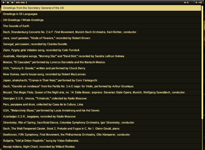
Task: Start playback with the play button
Action: click(x=4, y=2)
